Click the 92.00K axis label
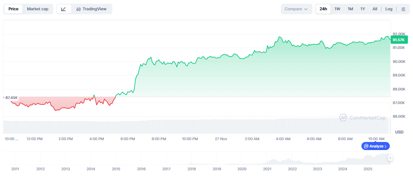 (399, 34)
